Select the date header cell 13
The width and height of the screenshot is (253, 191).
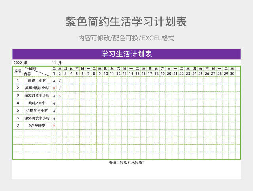(x=125, y=74)
